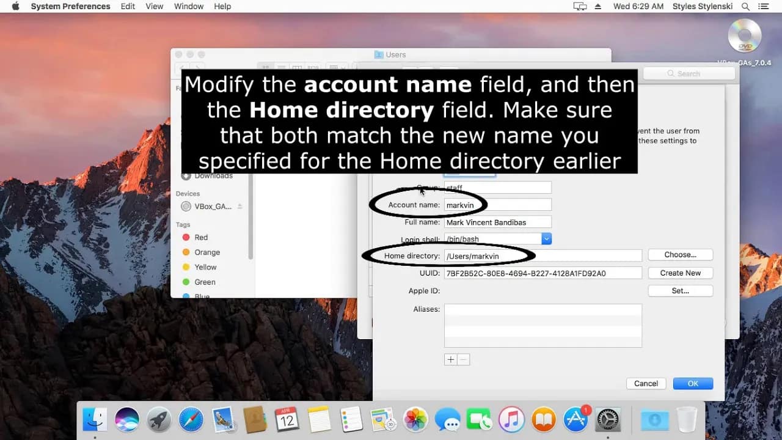The height and width of the screenshot is (440, 782).
Task: Collapse the Tags section in the sidebar
Action: tap(183, 224)
